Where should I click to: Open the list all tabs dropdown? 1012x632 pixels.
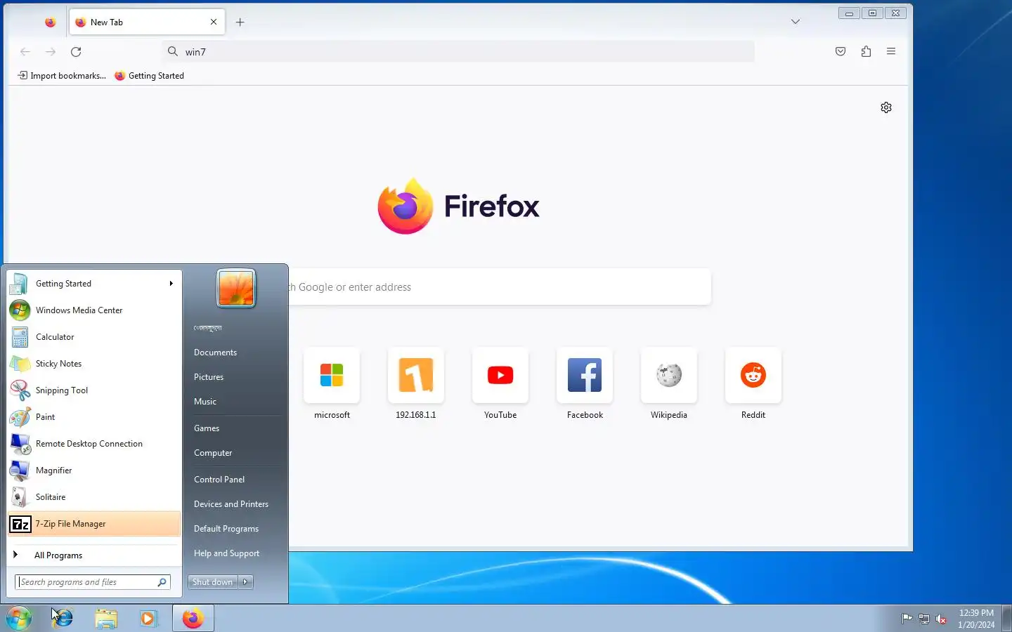(x=796, y=22)
